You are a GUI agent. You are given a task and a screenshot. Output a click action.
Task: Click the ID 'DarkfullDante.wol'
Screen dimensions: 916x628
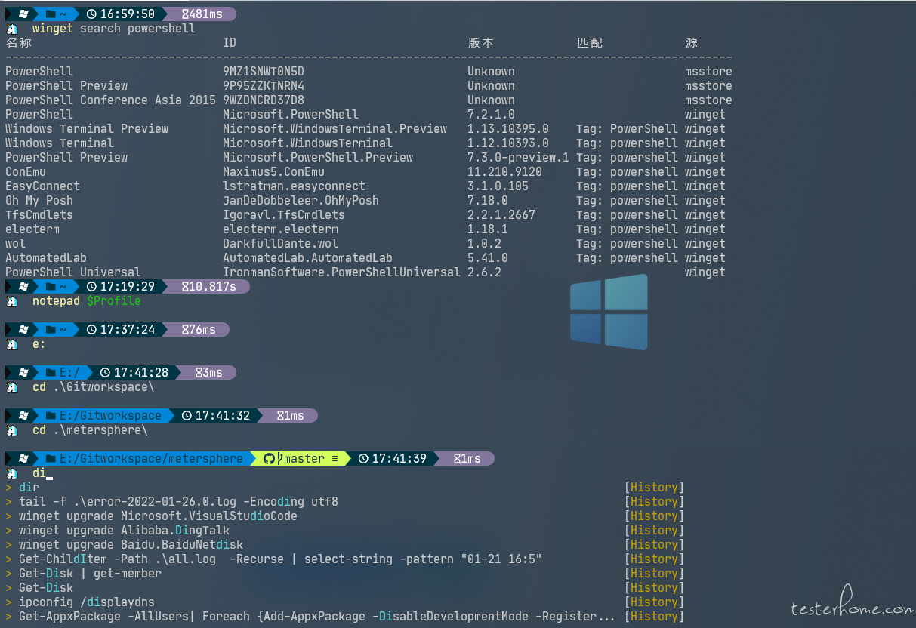(x=280, y=244)
